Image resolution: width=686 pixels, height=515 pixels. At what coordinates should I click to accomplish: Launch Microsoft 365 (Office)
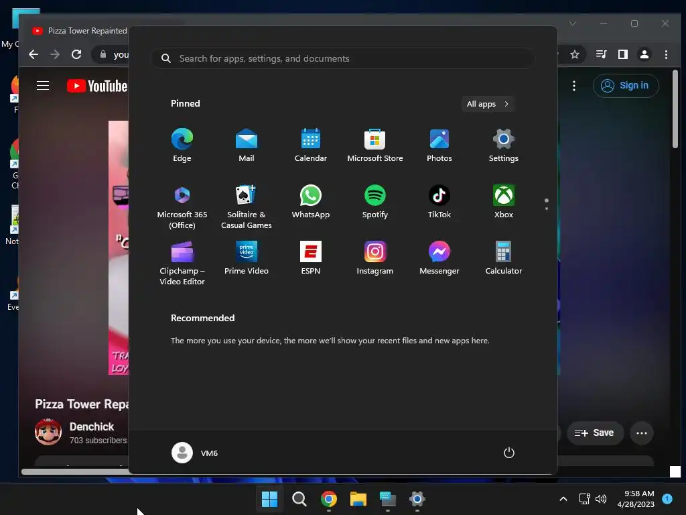point(182,207)
